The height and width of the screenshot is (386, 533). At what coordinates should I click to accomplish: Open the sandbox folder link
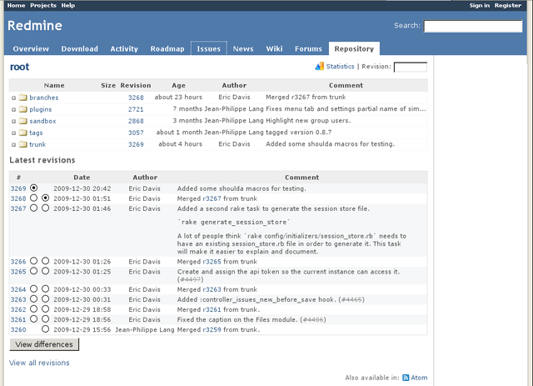(x=42, y=121)
